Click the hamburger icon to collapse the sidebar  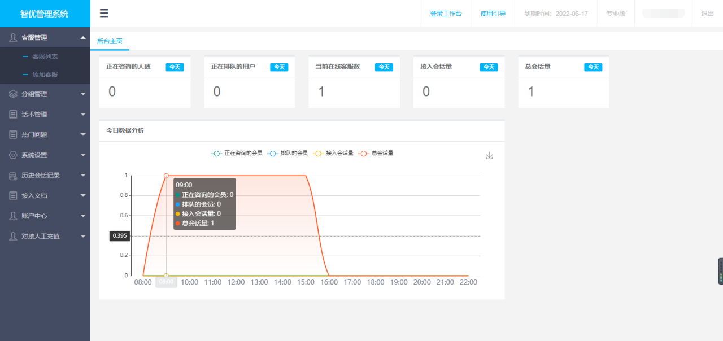(103, 12)
